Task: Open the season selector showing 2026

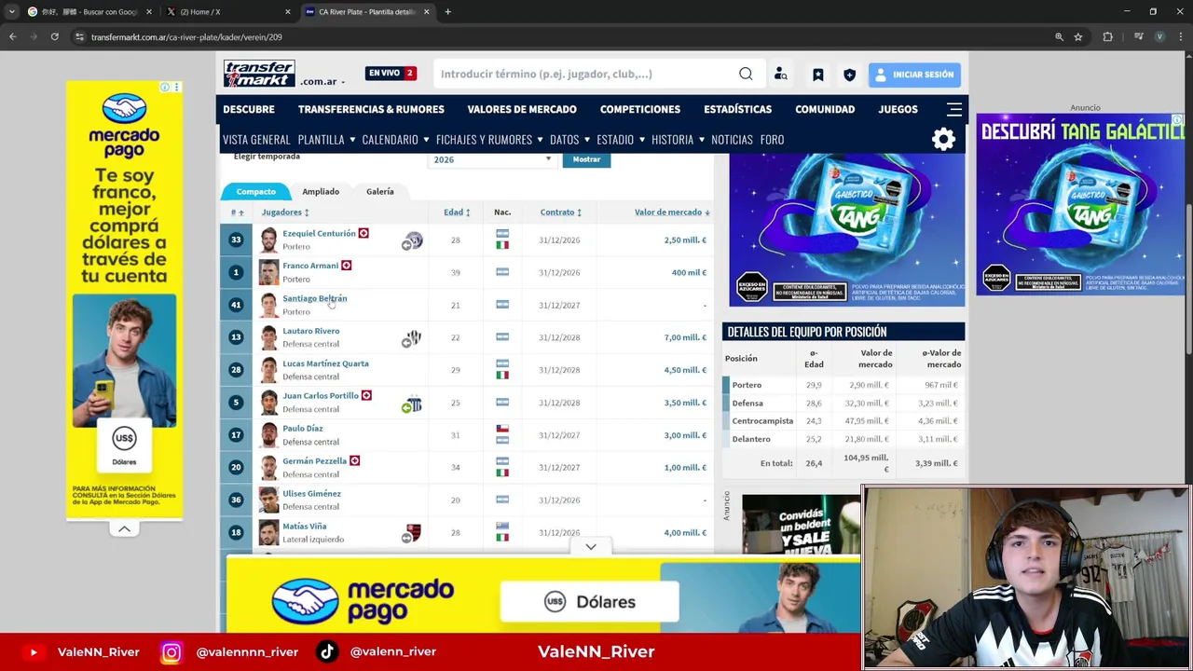Action: (492, 159)
